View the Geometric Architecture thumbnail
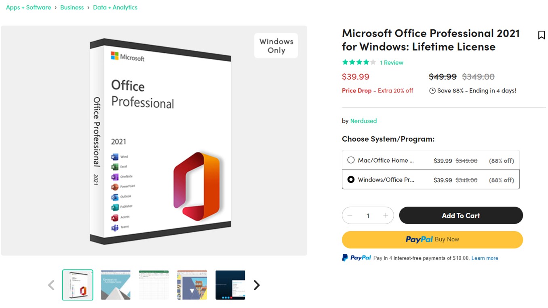Image resolution: width=548 pixels, height=308 pixels. coord(116,285)
